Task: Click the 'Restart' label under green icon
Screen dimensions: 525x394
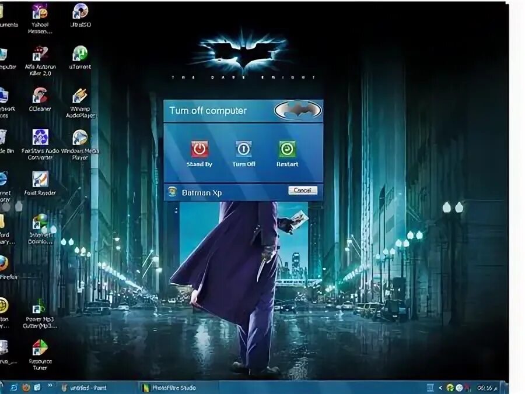Action: 287,164
